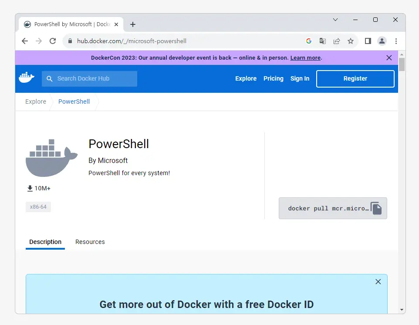Sign In to Docker Hub
Image resolution: width=419 pixels, height=325 pixels.
pos(300,78)
